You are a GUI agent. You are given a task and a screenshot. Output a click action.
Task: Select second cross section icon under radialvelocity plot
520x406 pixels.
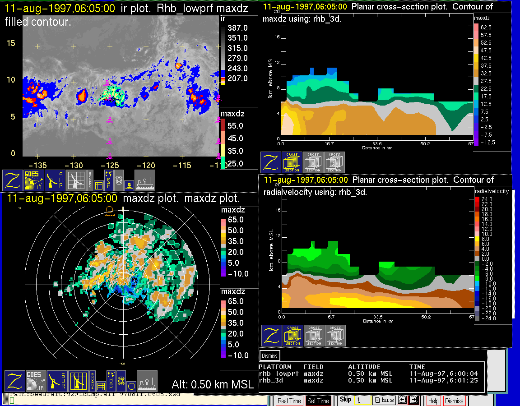(314, 336)
